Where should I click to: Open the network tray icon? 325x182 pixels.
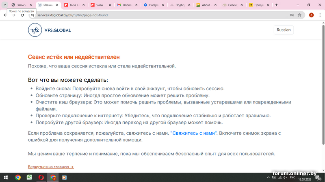tap(280, 178)
